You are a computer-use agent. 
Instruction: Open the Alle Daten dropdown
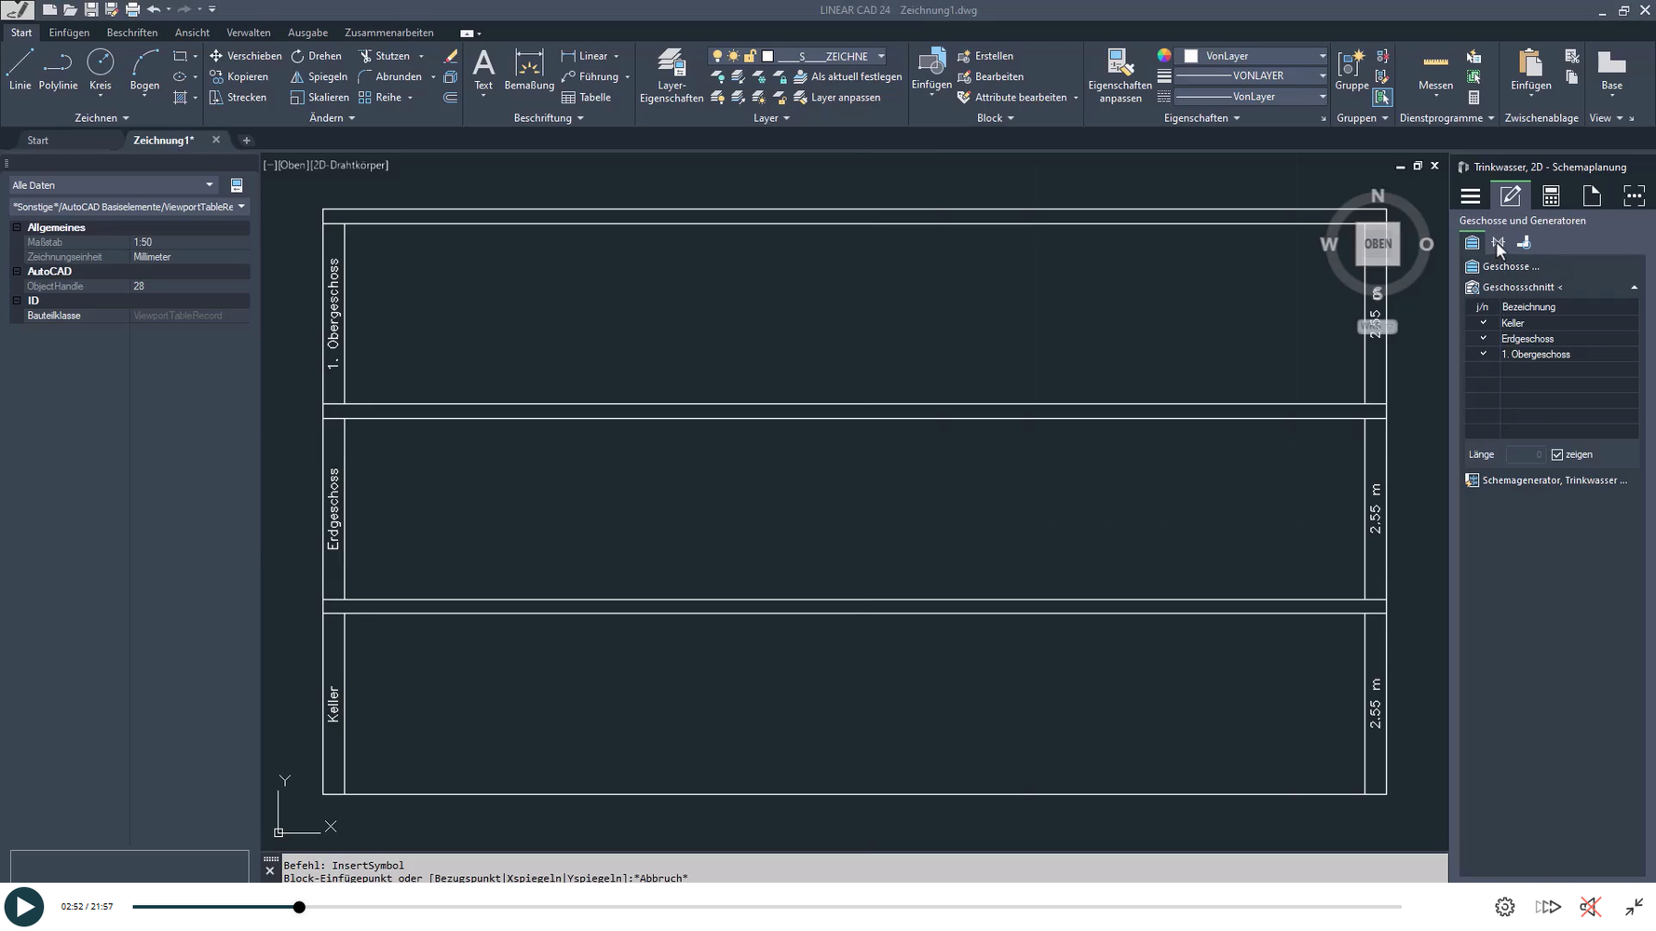click(112, 185)
